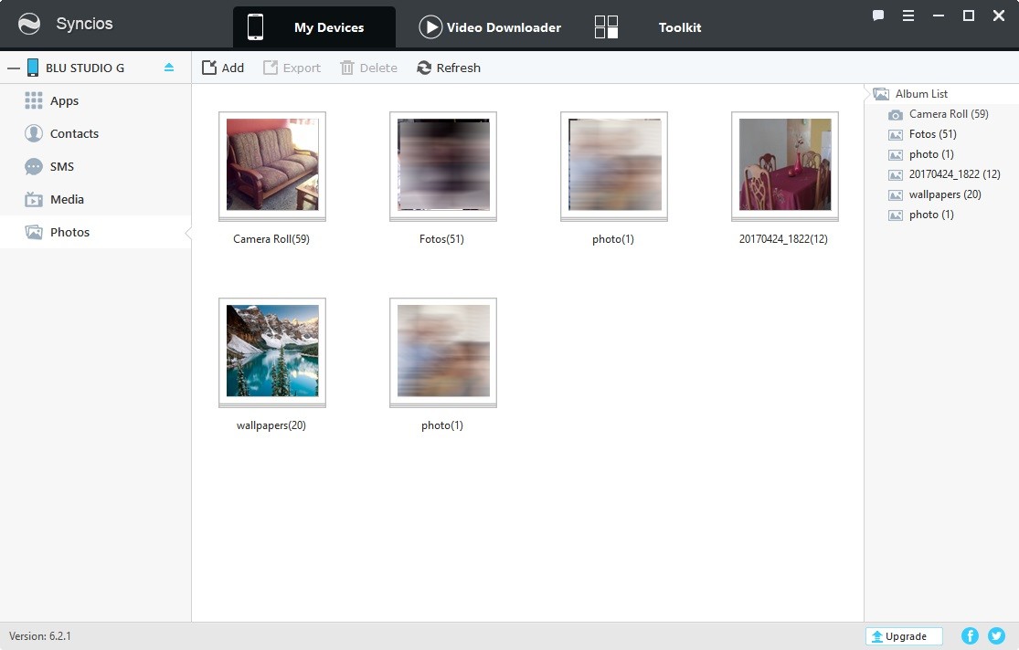
Task: Switch to the Media section
Action: click(x=66, y=199)
